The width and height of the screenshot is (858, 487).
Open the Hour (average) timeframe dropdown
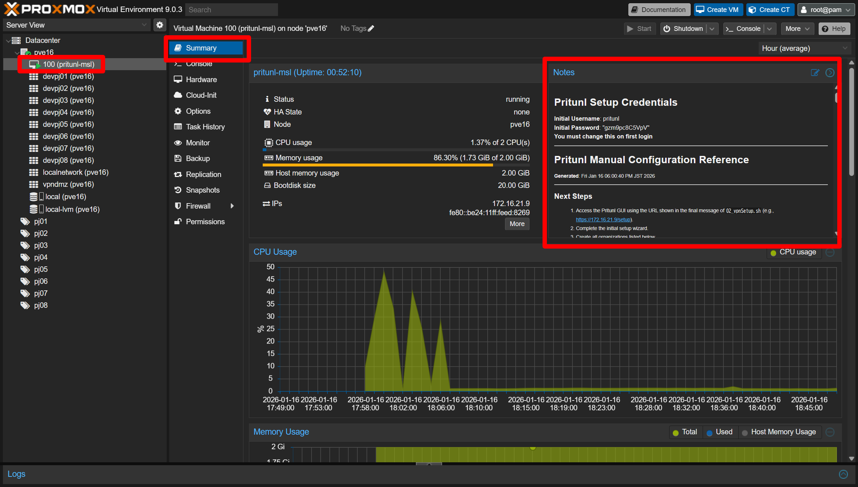point(804,48)
